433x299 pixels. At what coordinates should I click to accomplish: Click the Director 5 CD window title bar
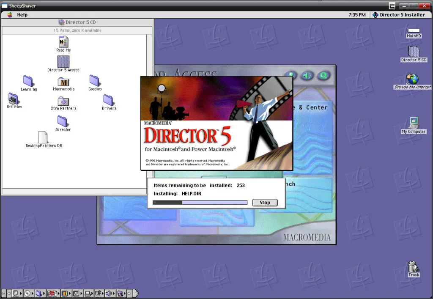click(x=77, y=22)
